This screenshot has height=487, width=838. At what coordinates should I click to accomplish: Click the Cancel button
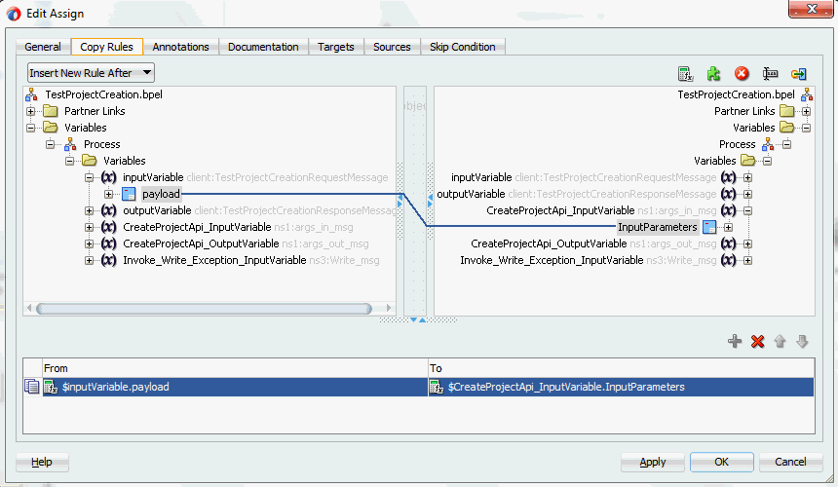[x=790, y=462]
